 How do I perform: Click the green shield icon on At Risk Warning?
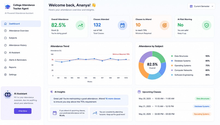207,25
